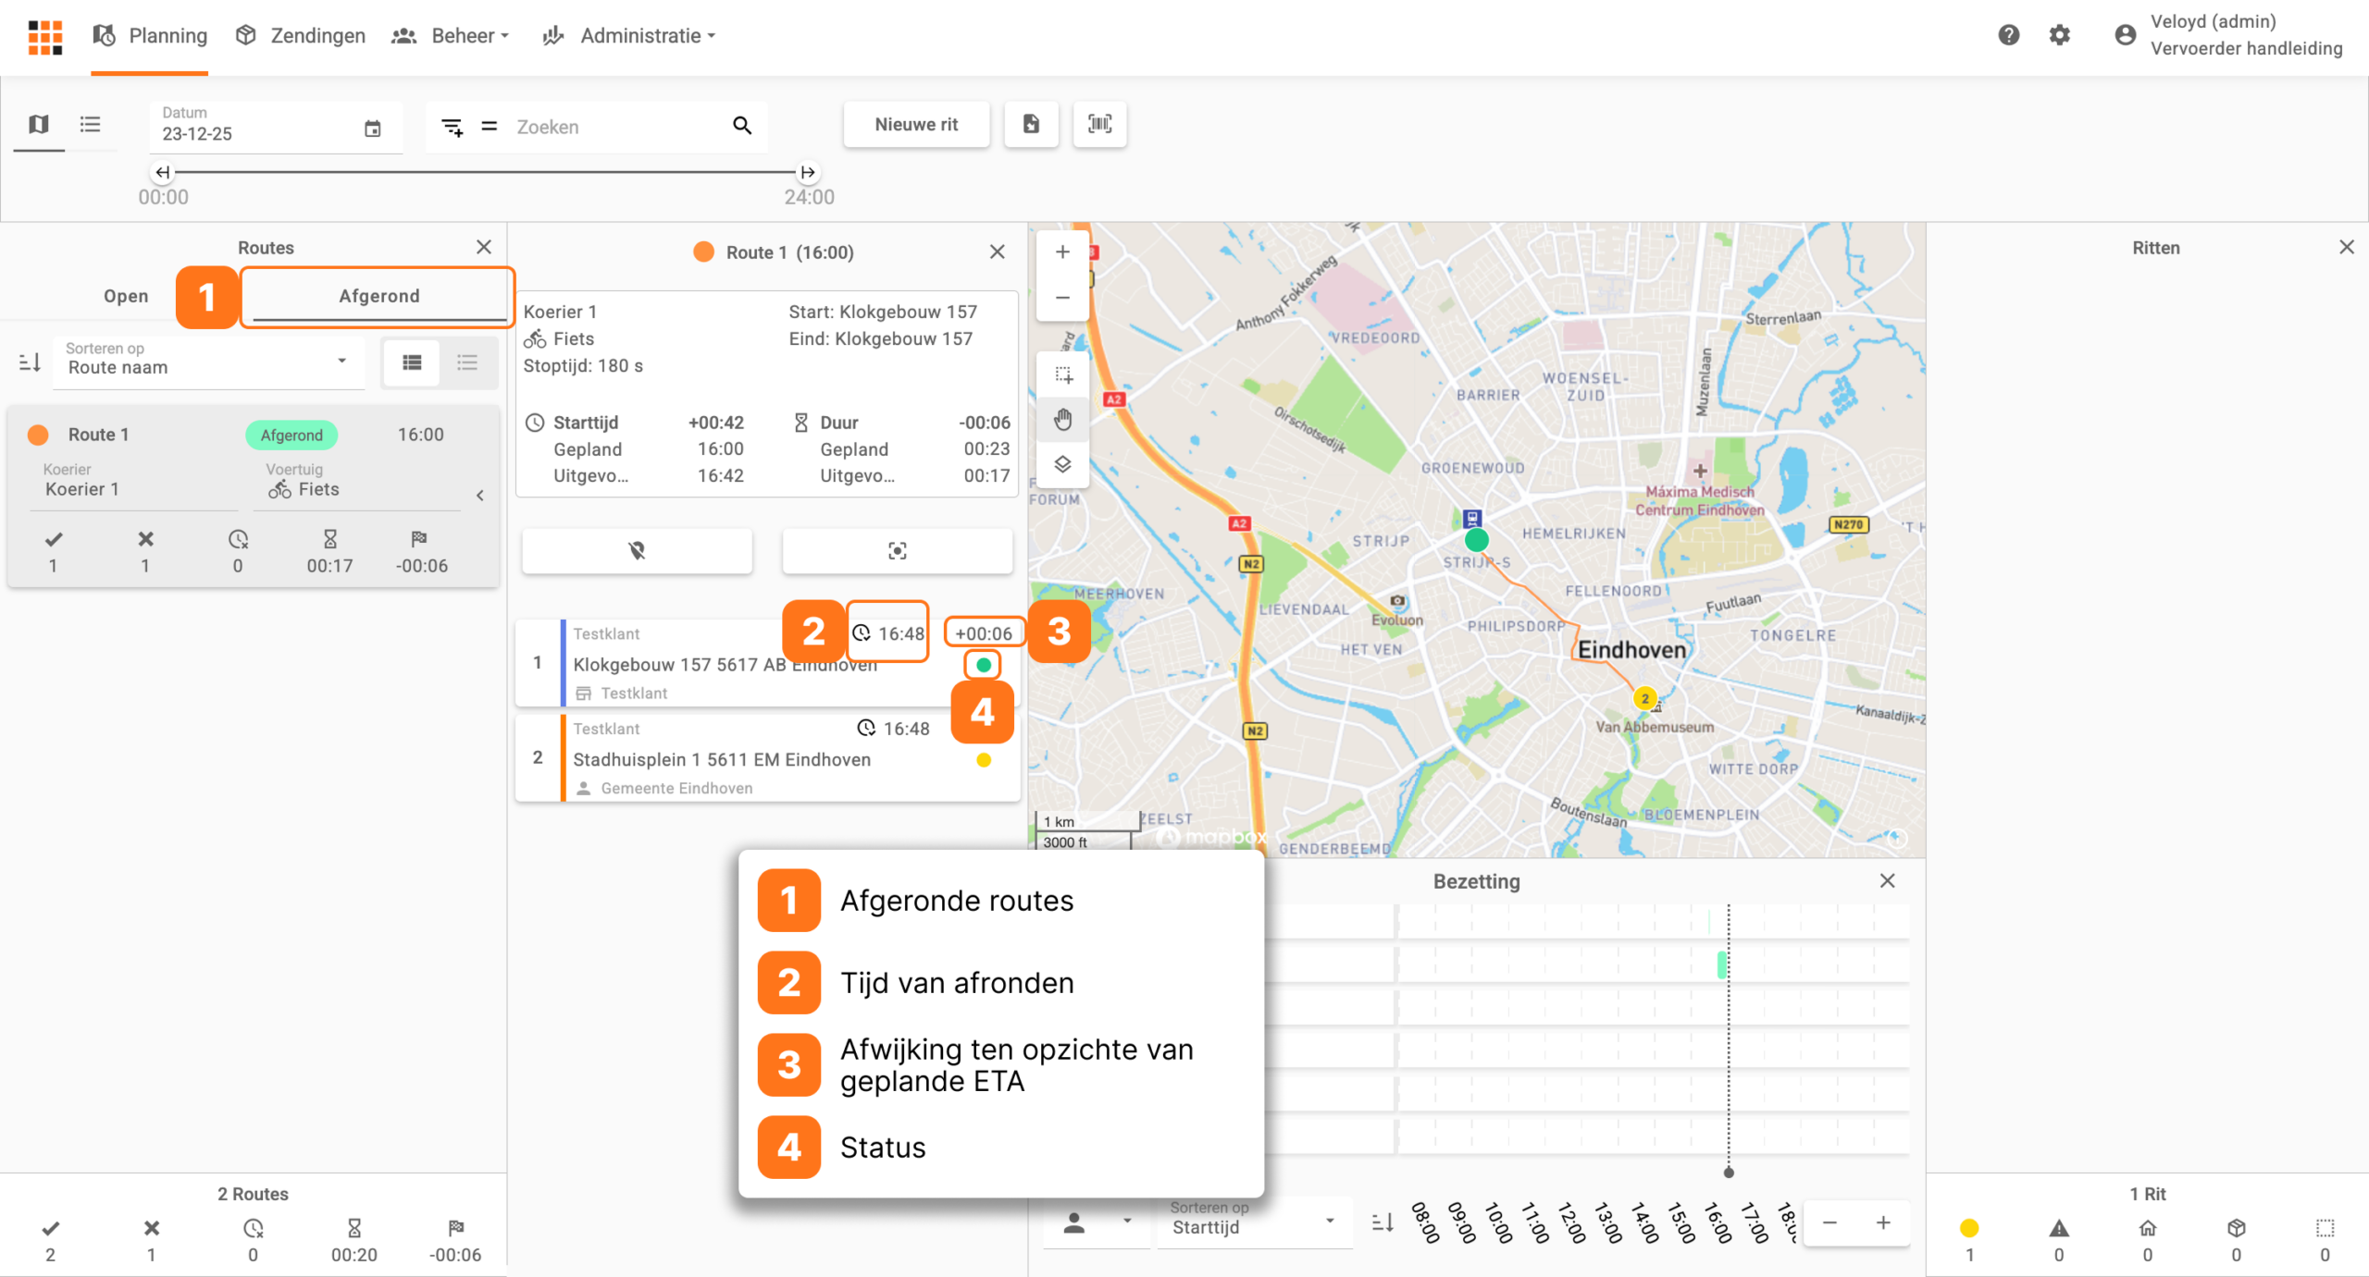Click the import file icon button
2369x1277 pixels.
[x=1031, y=125]
